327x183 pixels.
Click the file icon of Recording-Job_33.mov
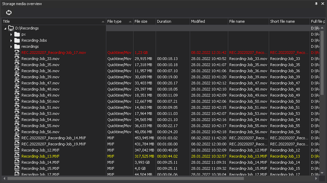(x=17, y=59)
